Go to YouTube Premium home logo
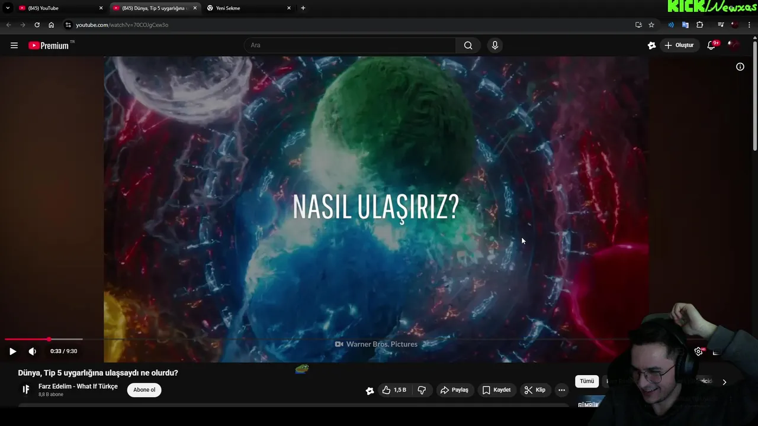The height and width of the screenshot is (426, 758). pos(49,46)
